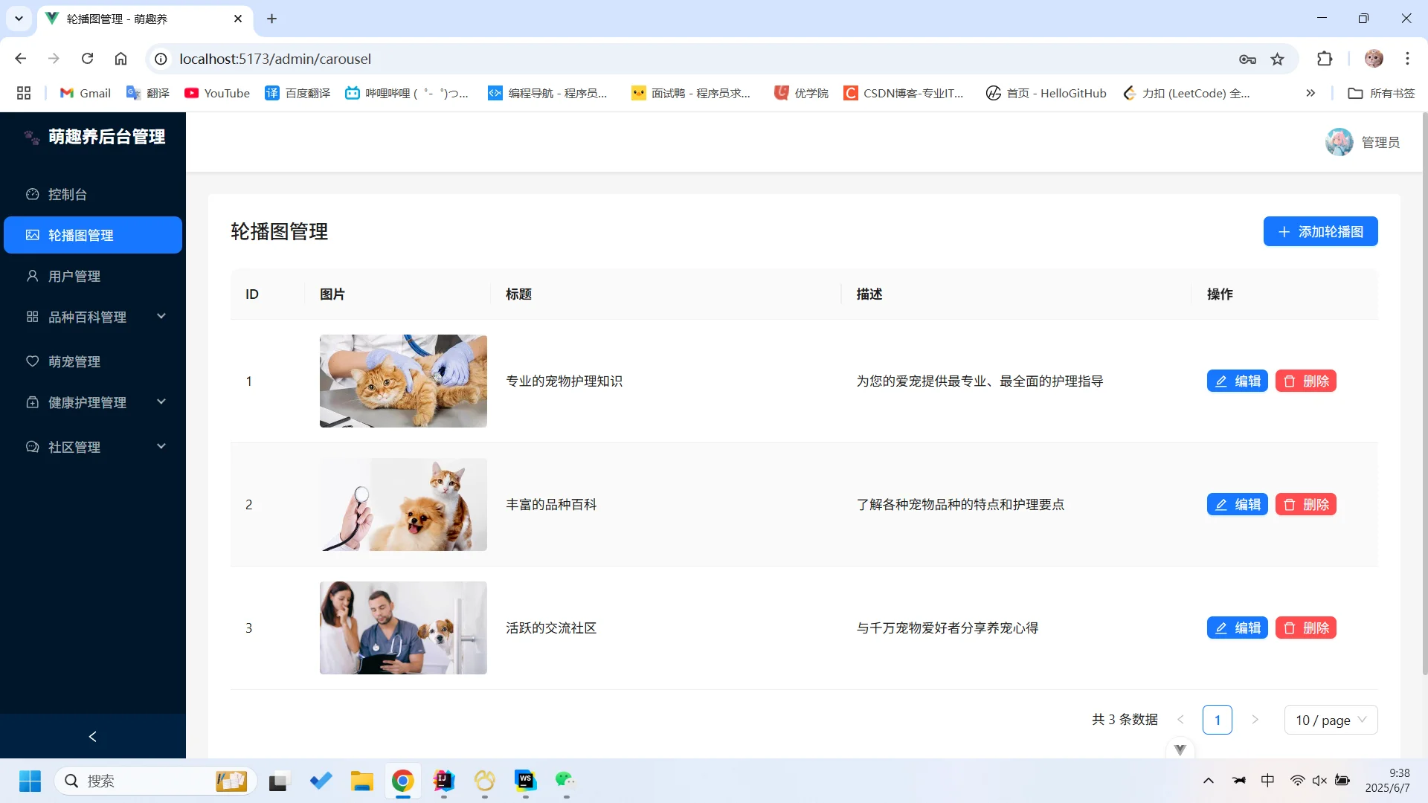Collapse the sidebar with the bottom arrow
The height and width of the screenshot is (803, 1428).
tap(92, 736)
